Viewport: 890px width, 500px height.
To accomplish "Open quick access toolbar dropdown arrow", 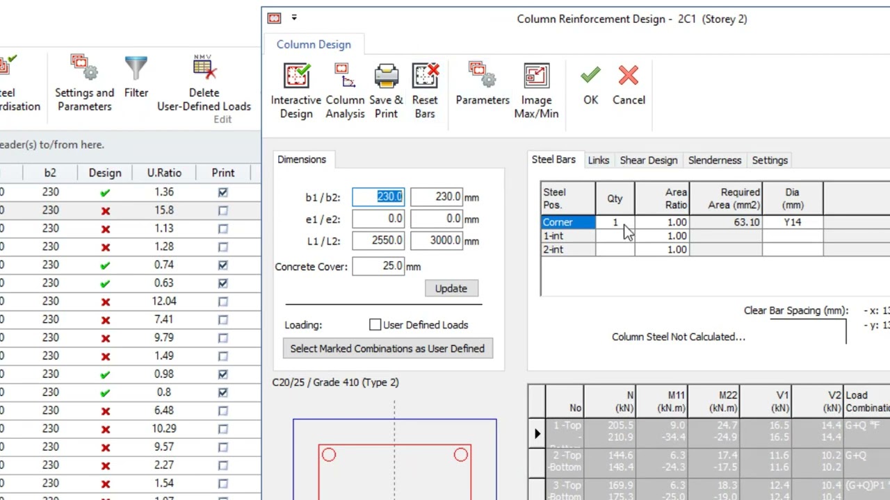I will (294, 18).
